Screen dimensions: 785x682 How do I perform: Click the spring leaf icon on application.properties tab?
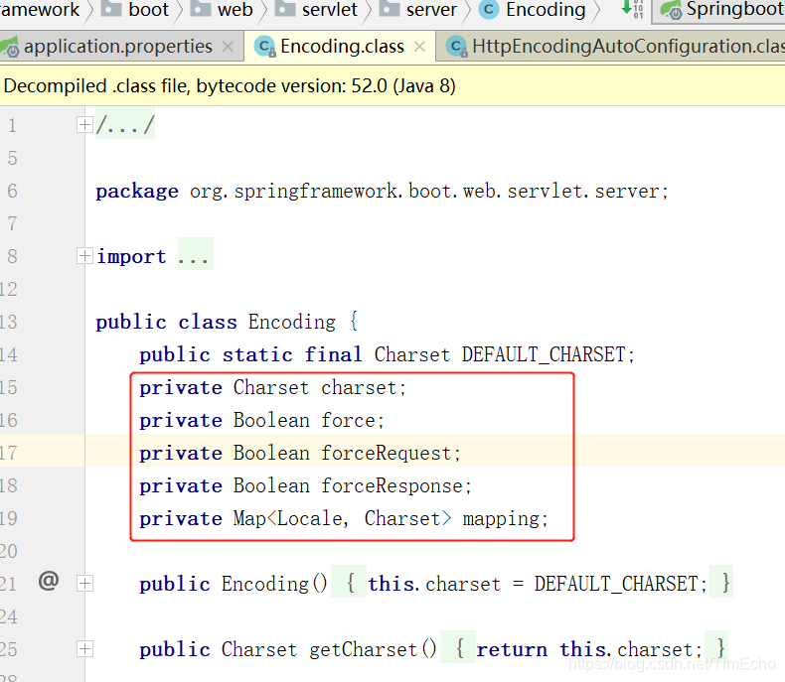[10, 47]
